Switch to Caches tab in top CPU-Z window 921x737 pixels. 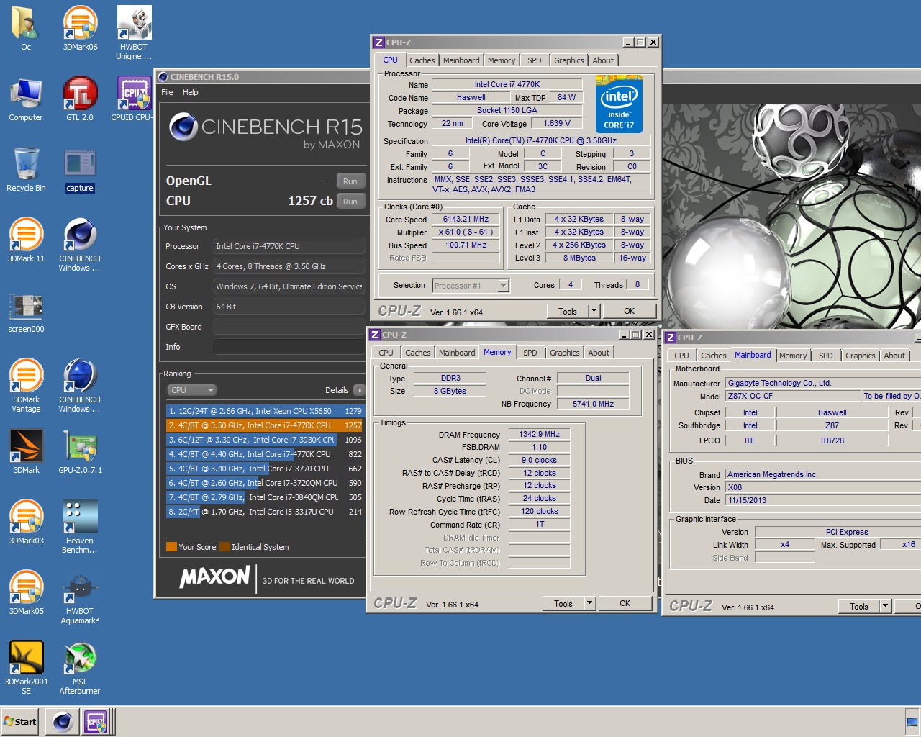[x=422, y=60]
